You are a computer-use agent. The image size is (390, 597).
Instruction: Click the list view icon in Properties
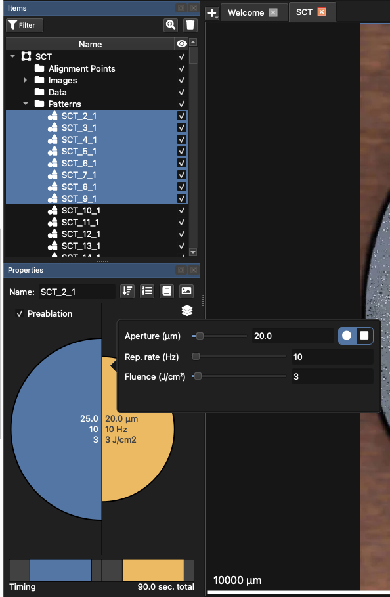pyautogui.click(x=147, y=291)
